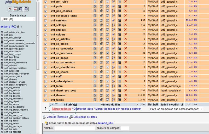Empty icon for smf_settings table
This screenshot has width=209, height=134.
coord(120,25)
